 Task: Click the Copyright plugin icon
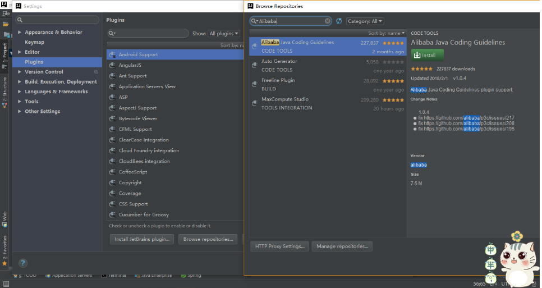click(x=112, y=183)
